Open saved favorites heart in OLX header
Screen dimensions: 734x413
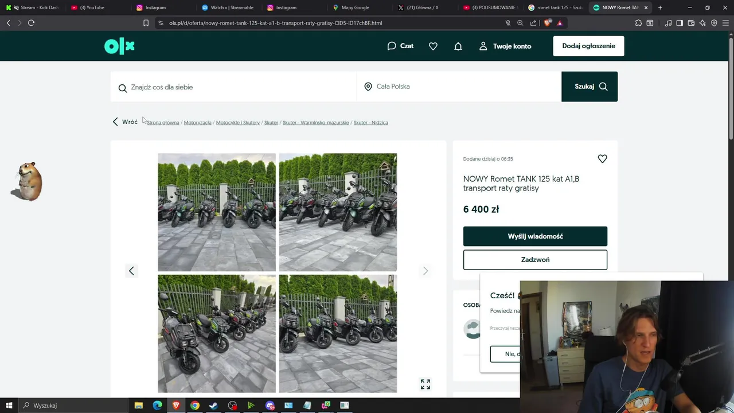click(x=433, y=46)
